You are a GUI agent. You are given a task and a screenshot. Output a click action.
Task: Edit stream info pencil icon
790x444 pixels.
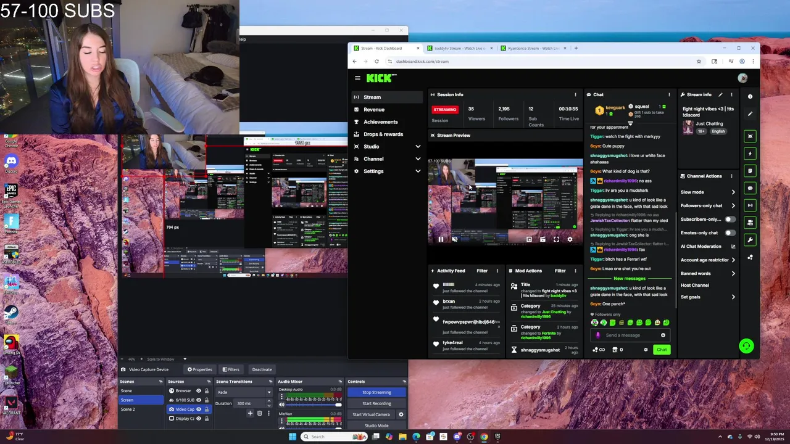[720, 94]
